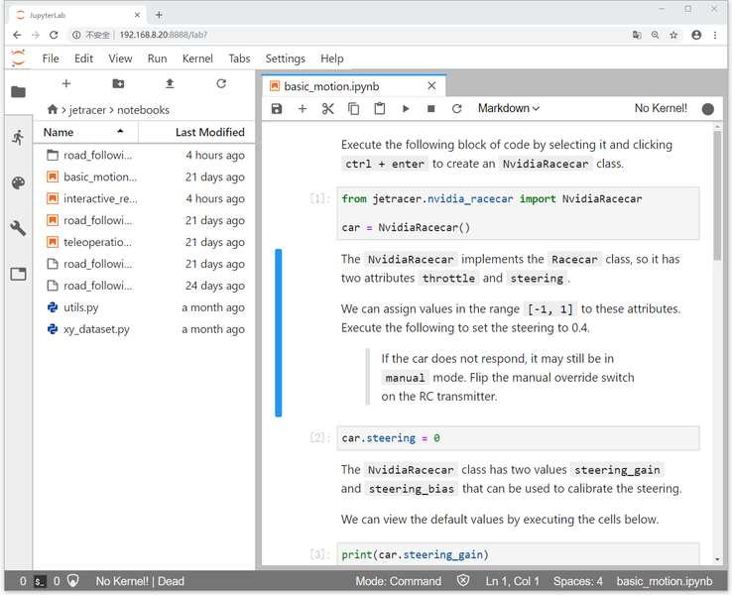732x595 pixels.
Task: Copy the selected cells
Action: pyautogui.click(x=354, y=109)
